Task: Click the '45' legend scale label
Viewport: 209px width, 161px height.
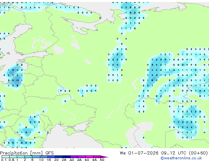Action: coord(94,160)
